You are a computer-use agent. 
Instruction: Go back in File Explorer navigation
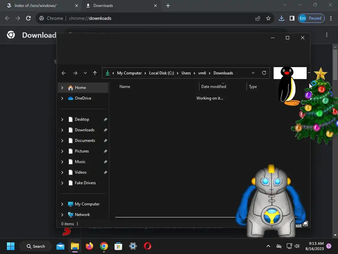64,73
